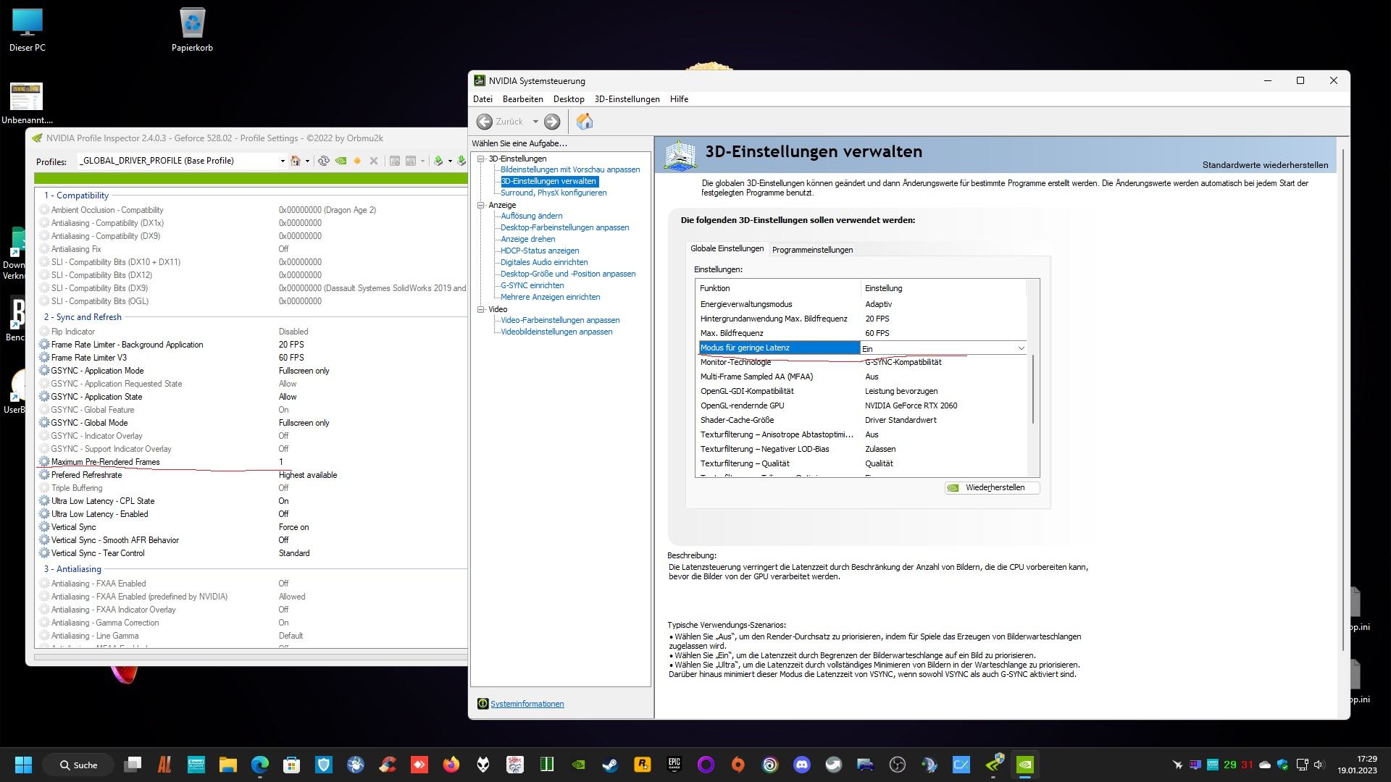
Task: Select the Globale Einstellungen tab
Action: click(x=727, y=248)
